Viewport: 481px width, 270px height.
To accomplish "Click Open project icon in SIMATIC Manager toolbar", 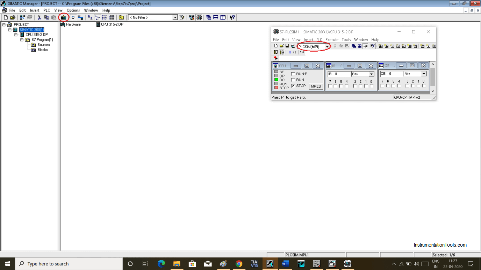I will tap(13, 17).
